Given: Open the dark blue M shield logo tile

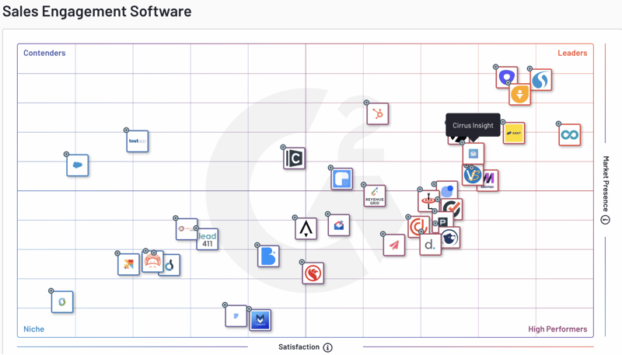Looking at the screenshot, I should (x=260, y=320).
